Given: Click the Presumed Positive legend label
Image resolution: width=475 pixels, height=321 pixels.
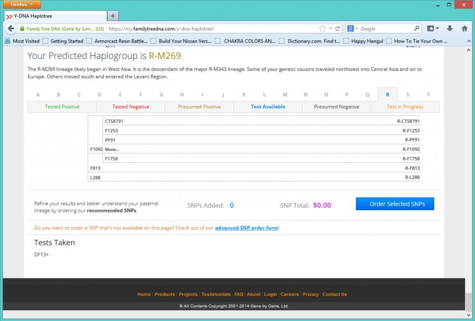Looking at the screenshot, I should tap(199, 107).
